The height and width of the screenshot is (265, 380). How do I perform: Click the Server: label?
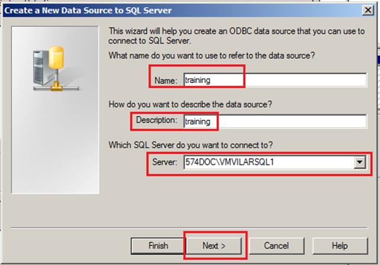[x=165, y=162]
